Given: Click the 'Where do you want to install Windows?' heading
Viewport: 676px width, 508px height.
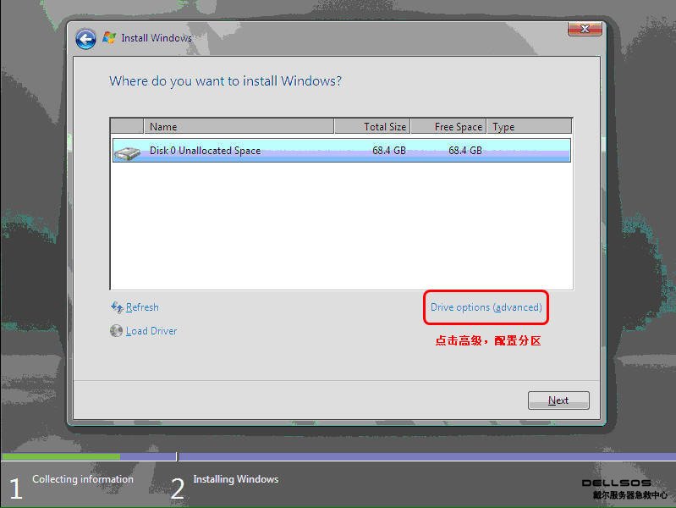Looking at the screenshot, I should 226,81.
